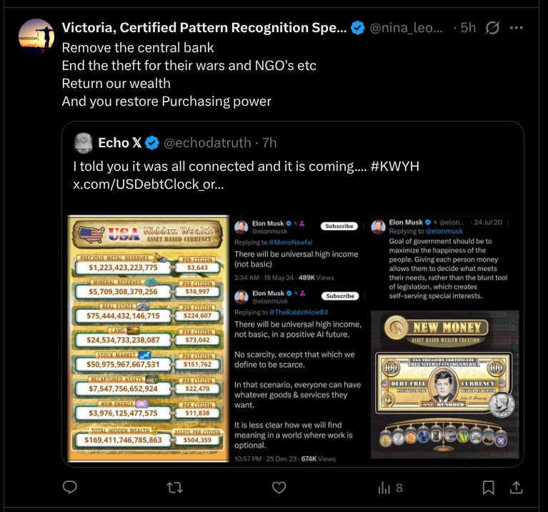Bookmark this post
This screenshot has width=548, height=512.
pyautogui.click(x=488, y=488)
